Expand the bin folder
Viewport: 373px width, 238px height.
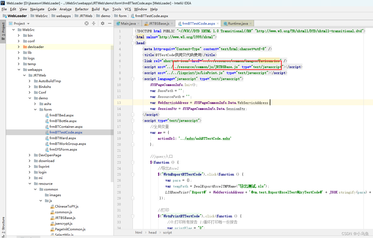(19, 35)
